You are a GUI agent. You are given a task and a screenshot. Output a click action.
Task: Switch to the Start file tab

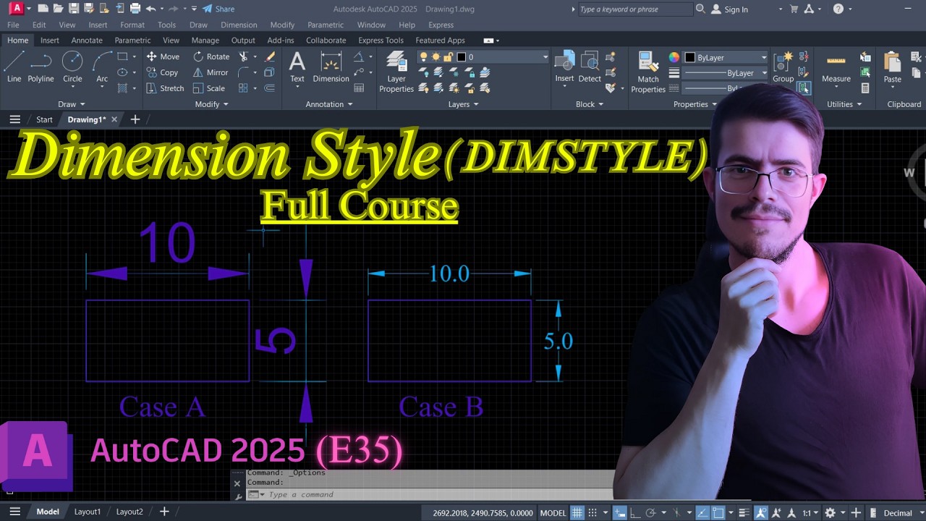click(44, 119)
